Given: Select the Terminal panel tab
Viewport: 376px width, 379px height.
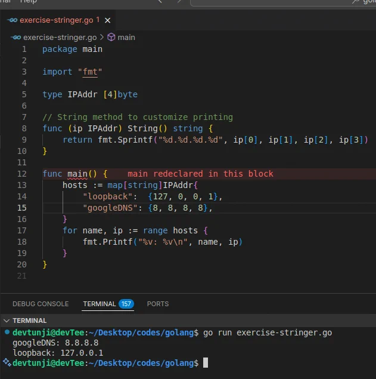Looking at the screenshot, I should tap(98, 304).
